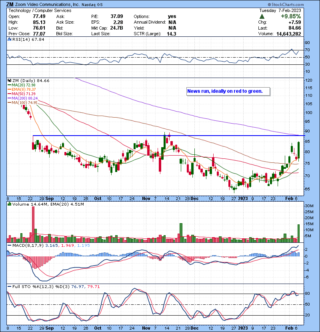Click the Open value 77.49
This screenshot has width=320, height=332.
(x=39, y=16)
